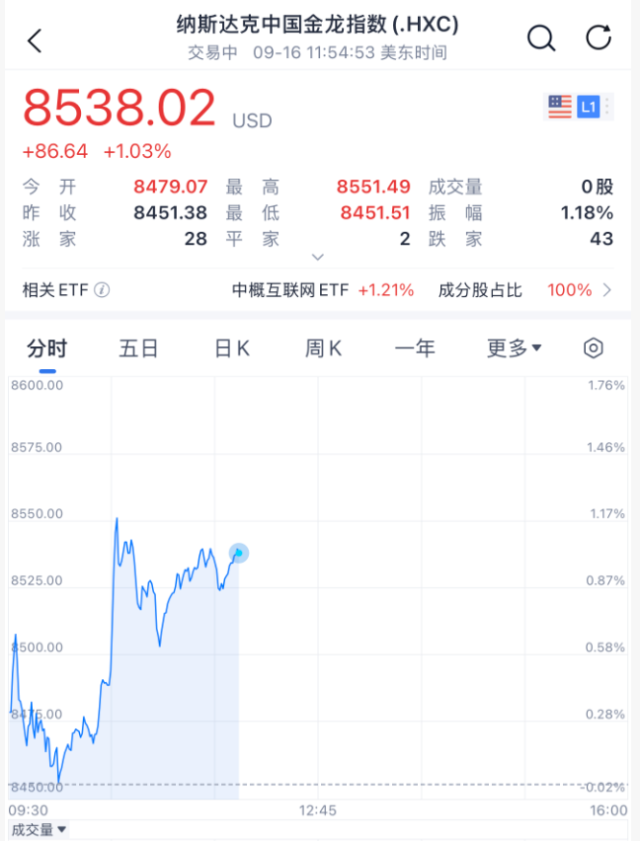Refresh quote with the reload icon

(599, 38)
